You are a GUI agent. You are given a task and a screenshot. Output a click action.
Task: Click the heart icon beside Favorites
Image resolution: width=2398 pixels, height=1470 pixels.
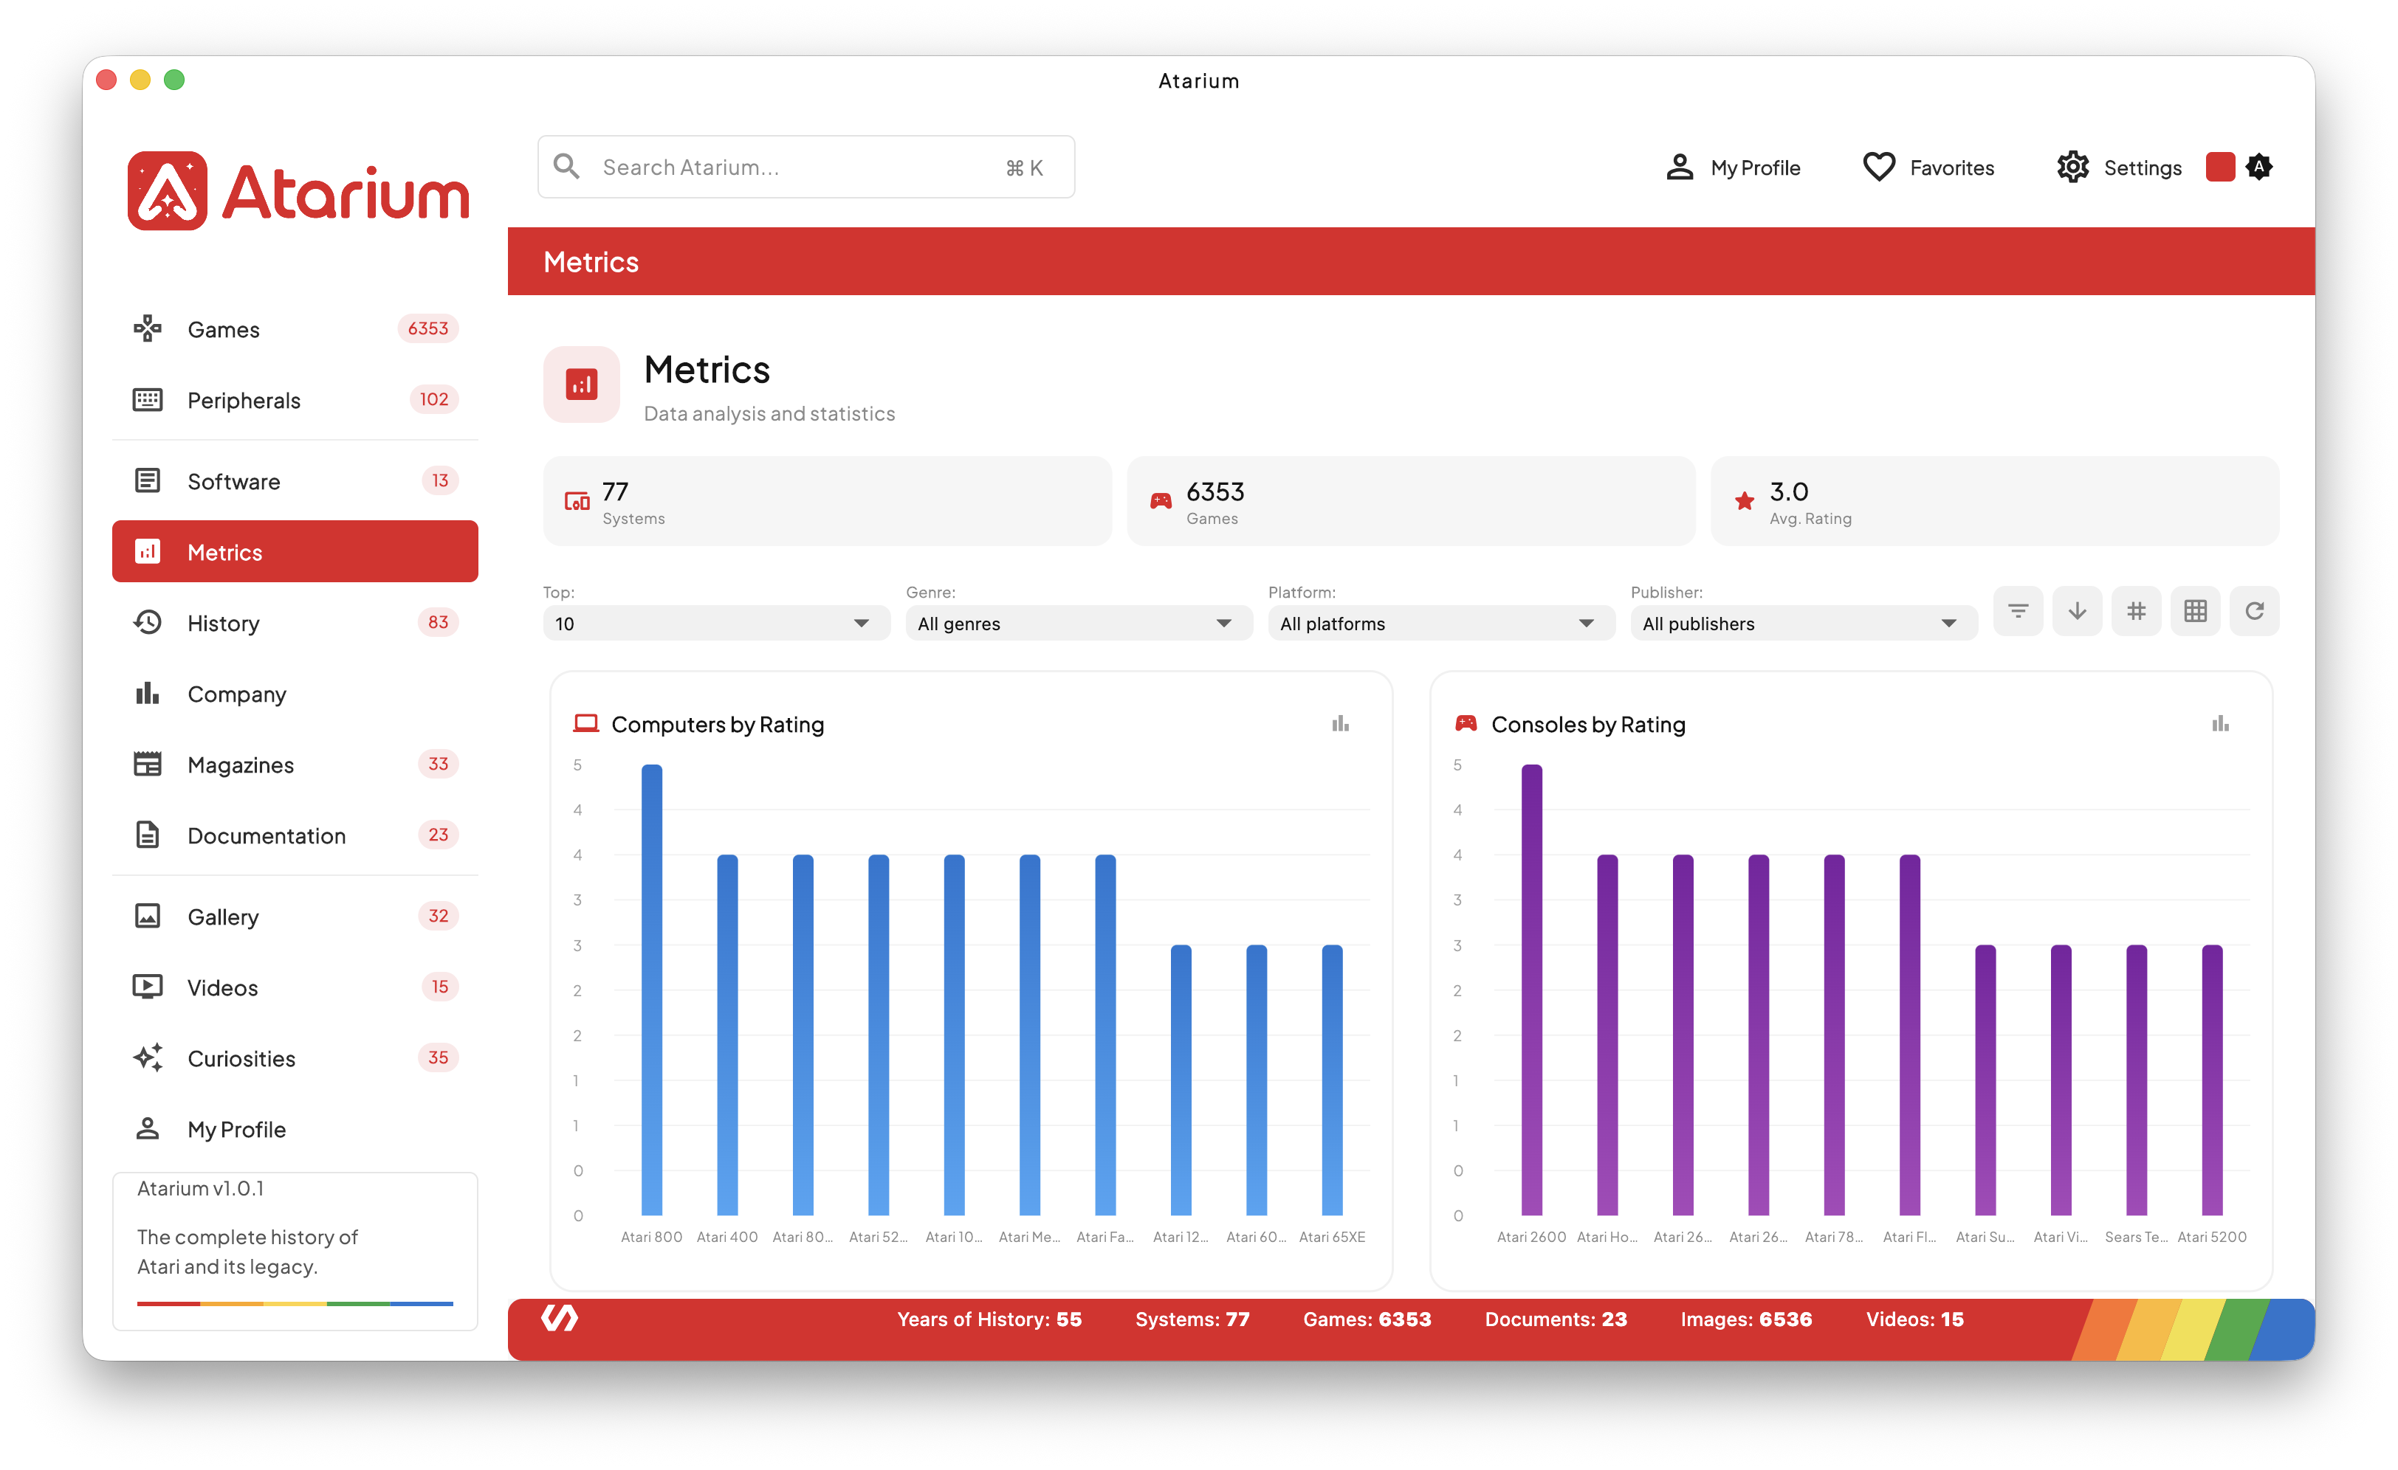(1878, 168)
